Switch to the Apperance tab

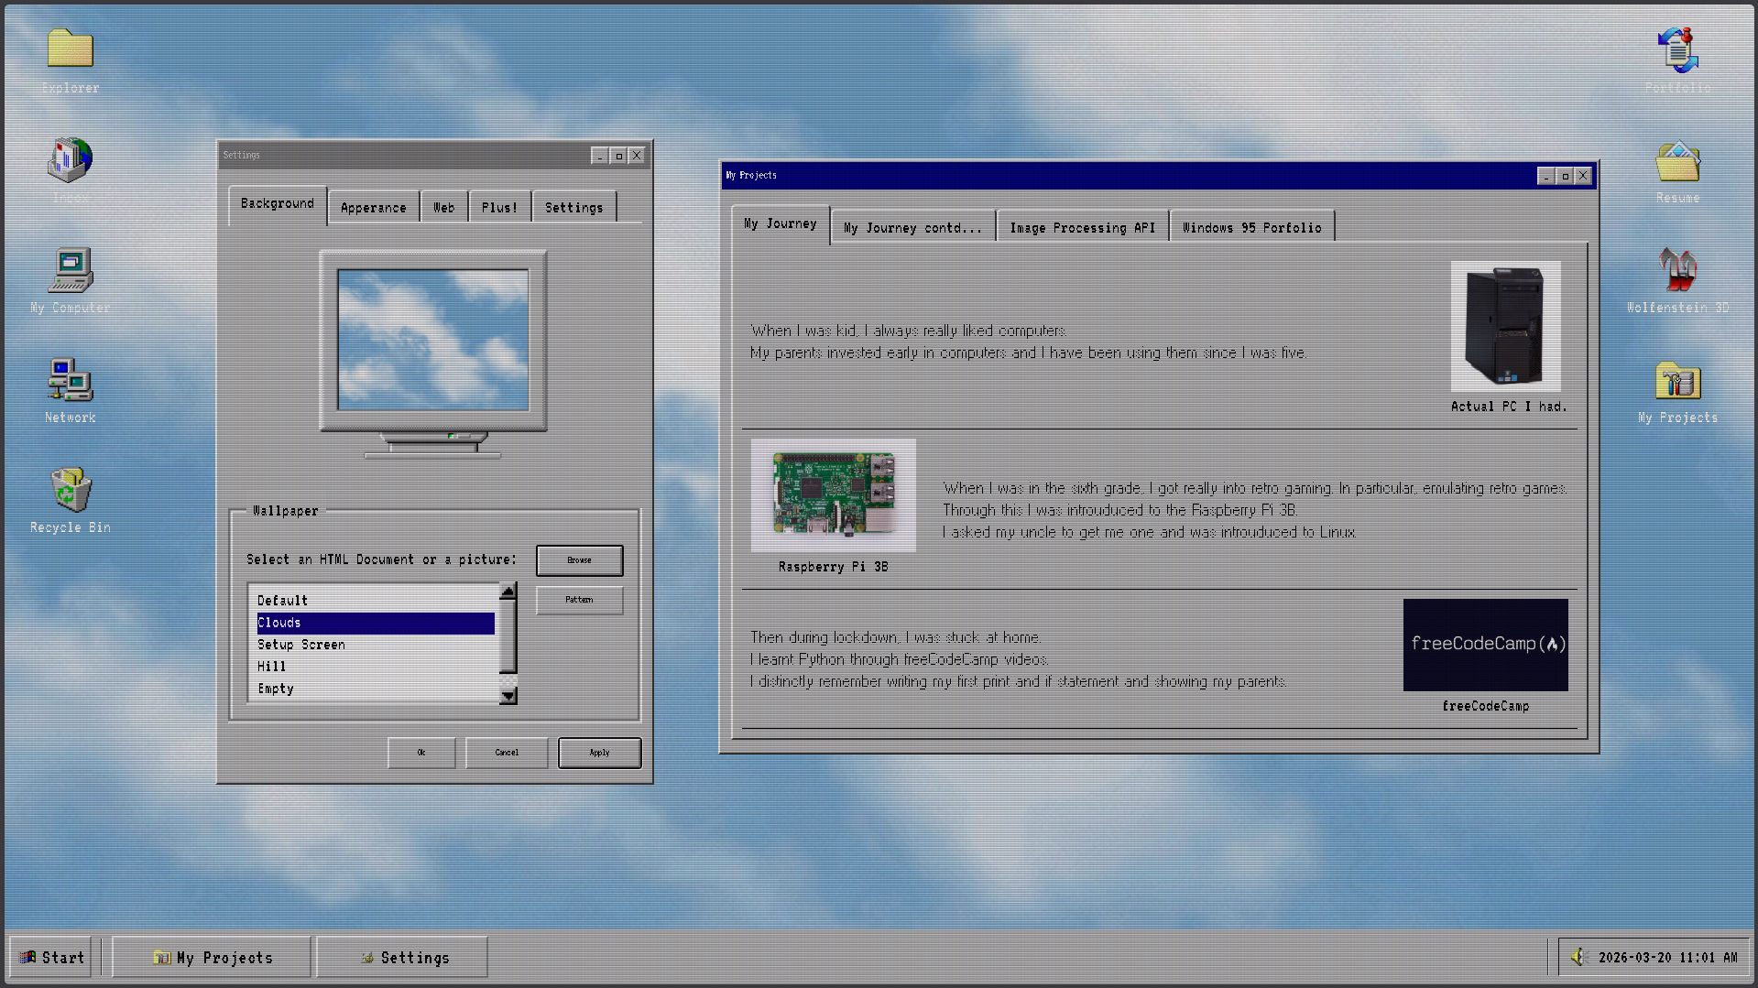pyautogui.click(x=373, y=208)
